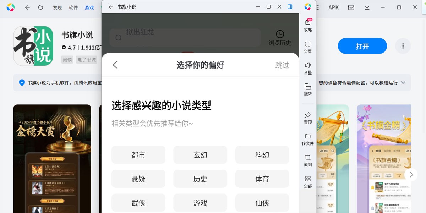Open the 金榜大赏 screenshot thumbnail

tap(52, 158)
